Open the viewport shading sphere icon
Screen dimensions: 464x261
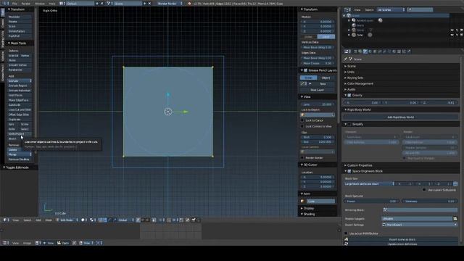[83, 220]
